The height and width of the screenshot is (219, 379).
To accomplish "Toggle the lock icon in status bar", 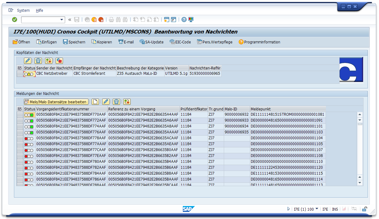I will tap(365, 209).
